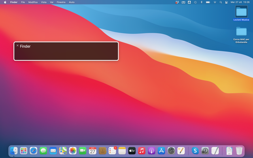The image size is (253, 158).
Task: Open VoiceOver Utility in the Dock
Action: (x=205, y=151)
